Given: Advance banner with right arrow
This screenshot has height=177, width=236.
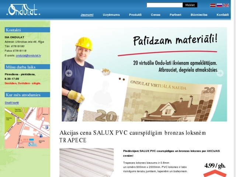Looking at the screenshot, I should 220,73.
